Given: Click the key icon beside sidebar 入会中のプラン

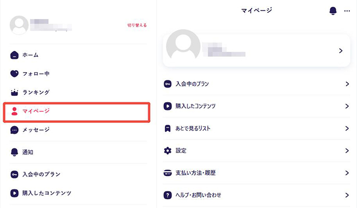Looking at the screenshot, I should [15, 174].
